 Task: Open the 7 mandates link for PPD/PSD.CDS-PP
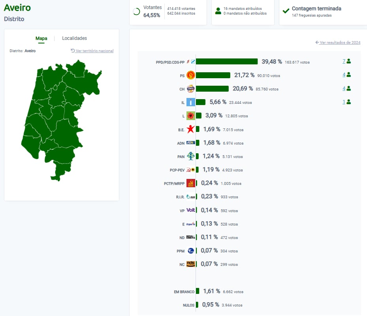pos(344,61)
